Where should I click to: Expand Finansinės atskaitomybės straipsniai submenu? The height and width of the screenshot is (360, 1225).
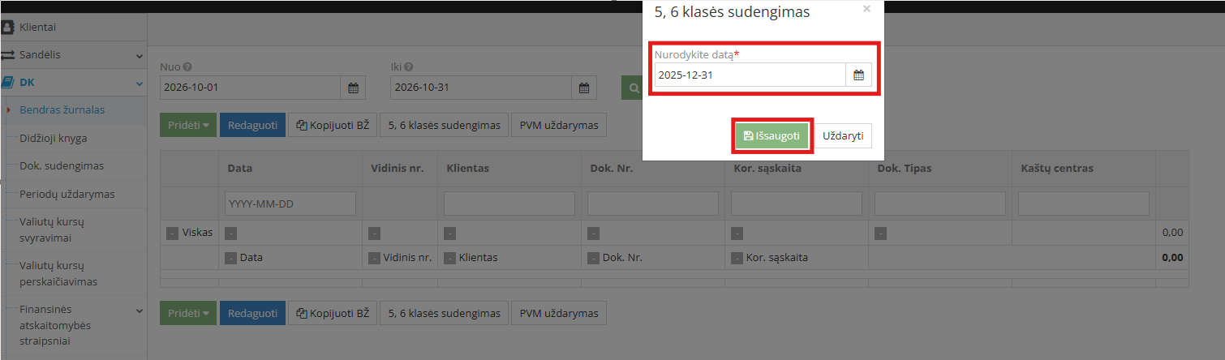140,310
